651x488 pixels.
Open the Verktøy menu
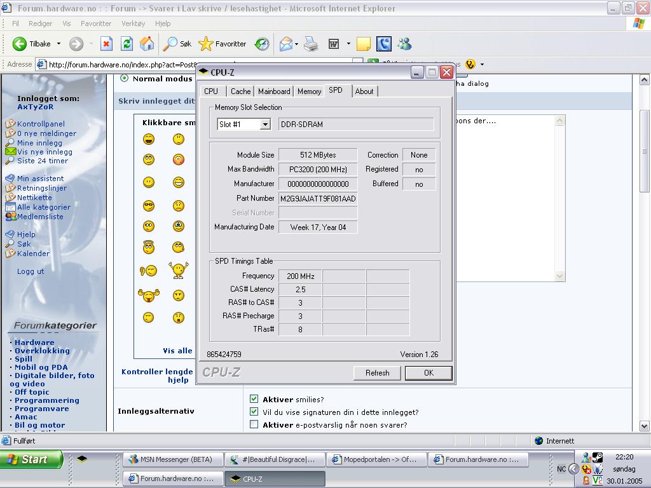coord(134,24)
